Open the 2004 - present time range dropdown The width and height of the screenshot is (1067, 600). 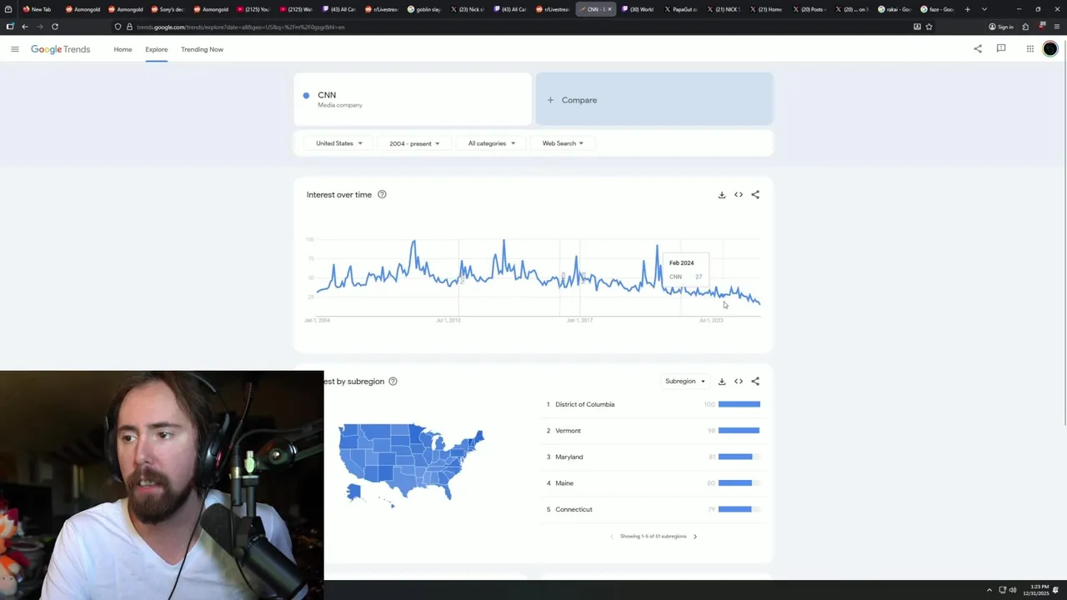point(414,143)
